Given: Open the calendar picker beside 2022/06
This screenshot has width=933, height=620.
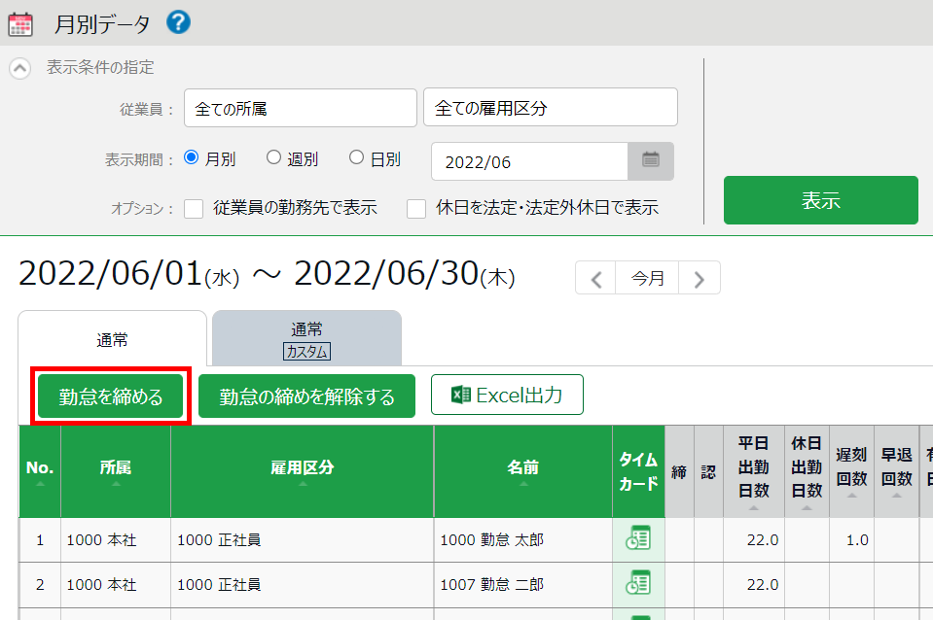Looking at the screenshot, I should (651, 161).
